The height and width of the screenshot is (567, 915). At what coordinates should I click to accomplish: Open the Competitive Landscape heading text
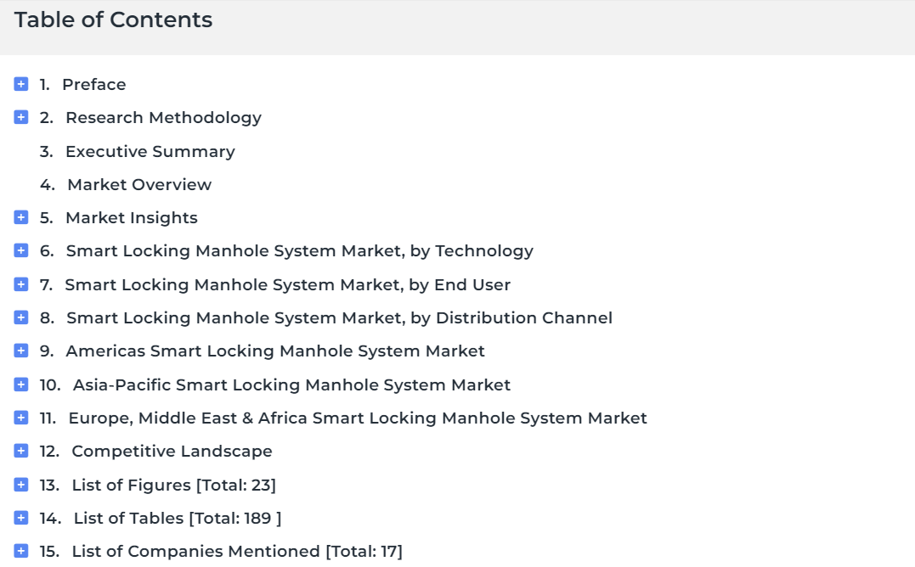click(x=172, y=452)
